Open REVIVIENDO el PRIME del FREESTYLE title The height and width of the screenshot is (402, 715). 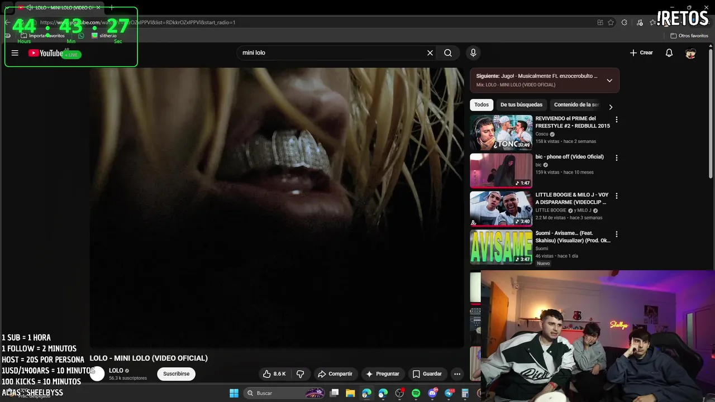573,122
